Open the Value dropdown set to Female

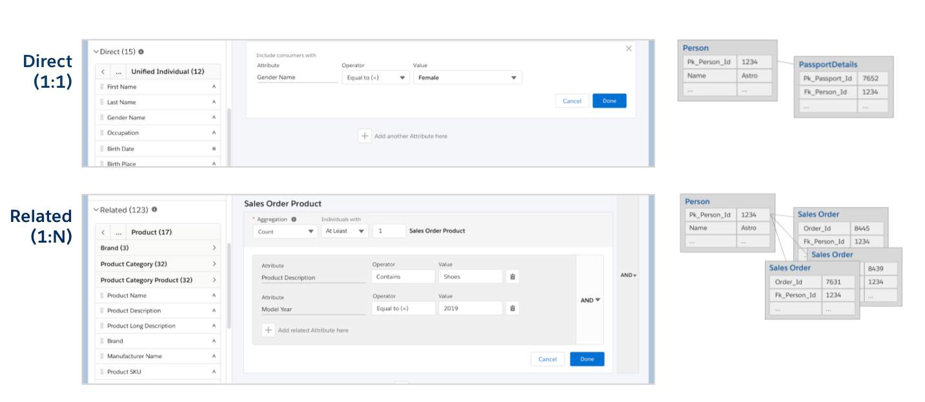[x=468, y=77]
